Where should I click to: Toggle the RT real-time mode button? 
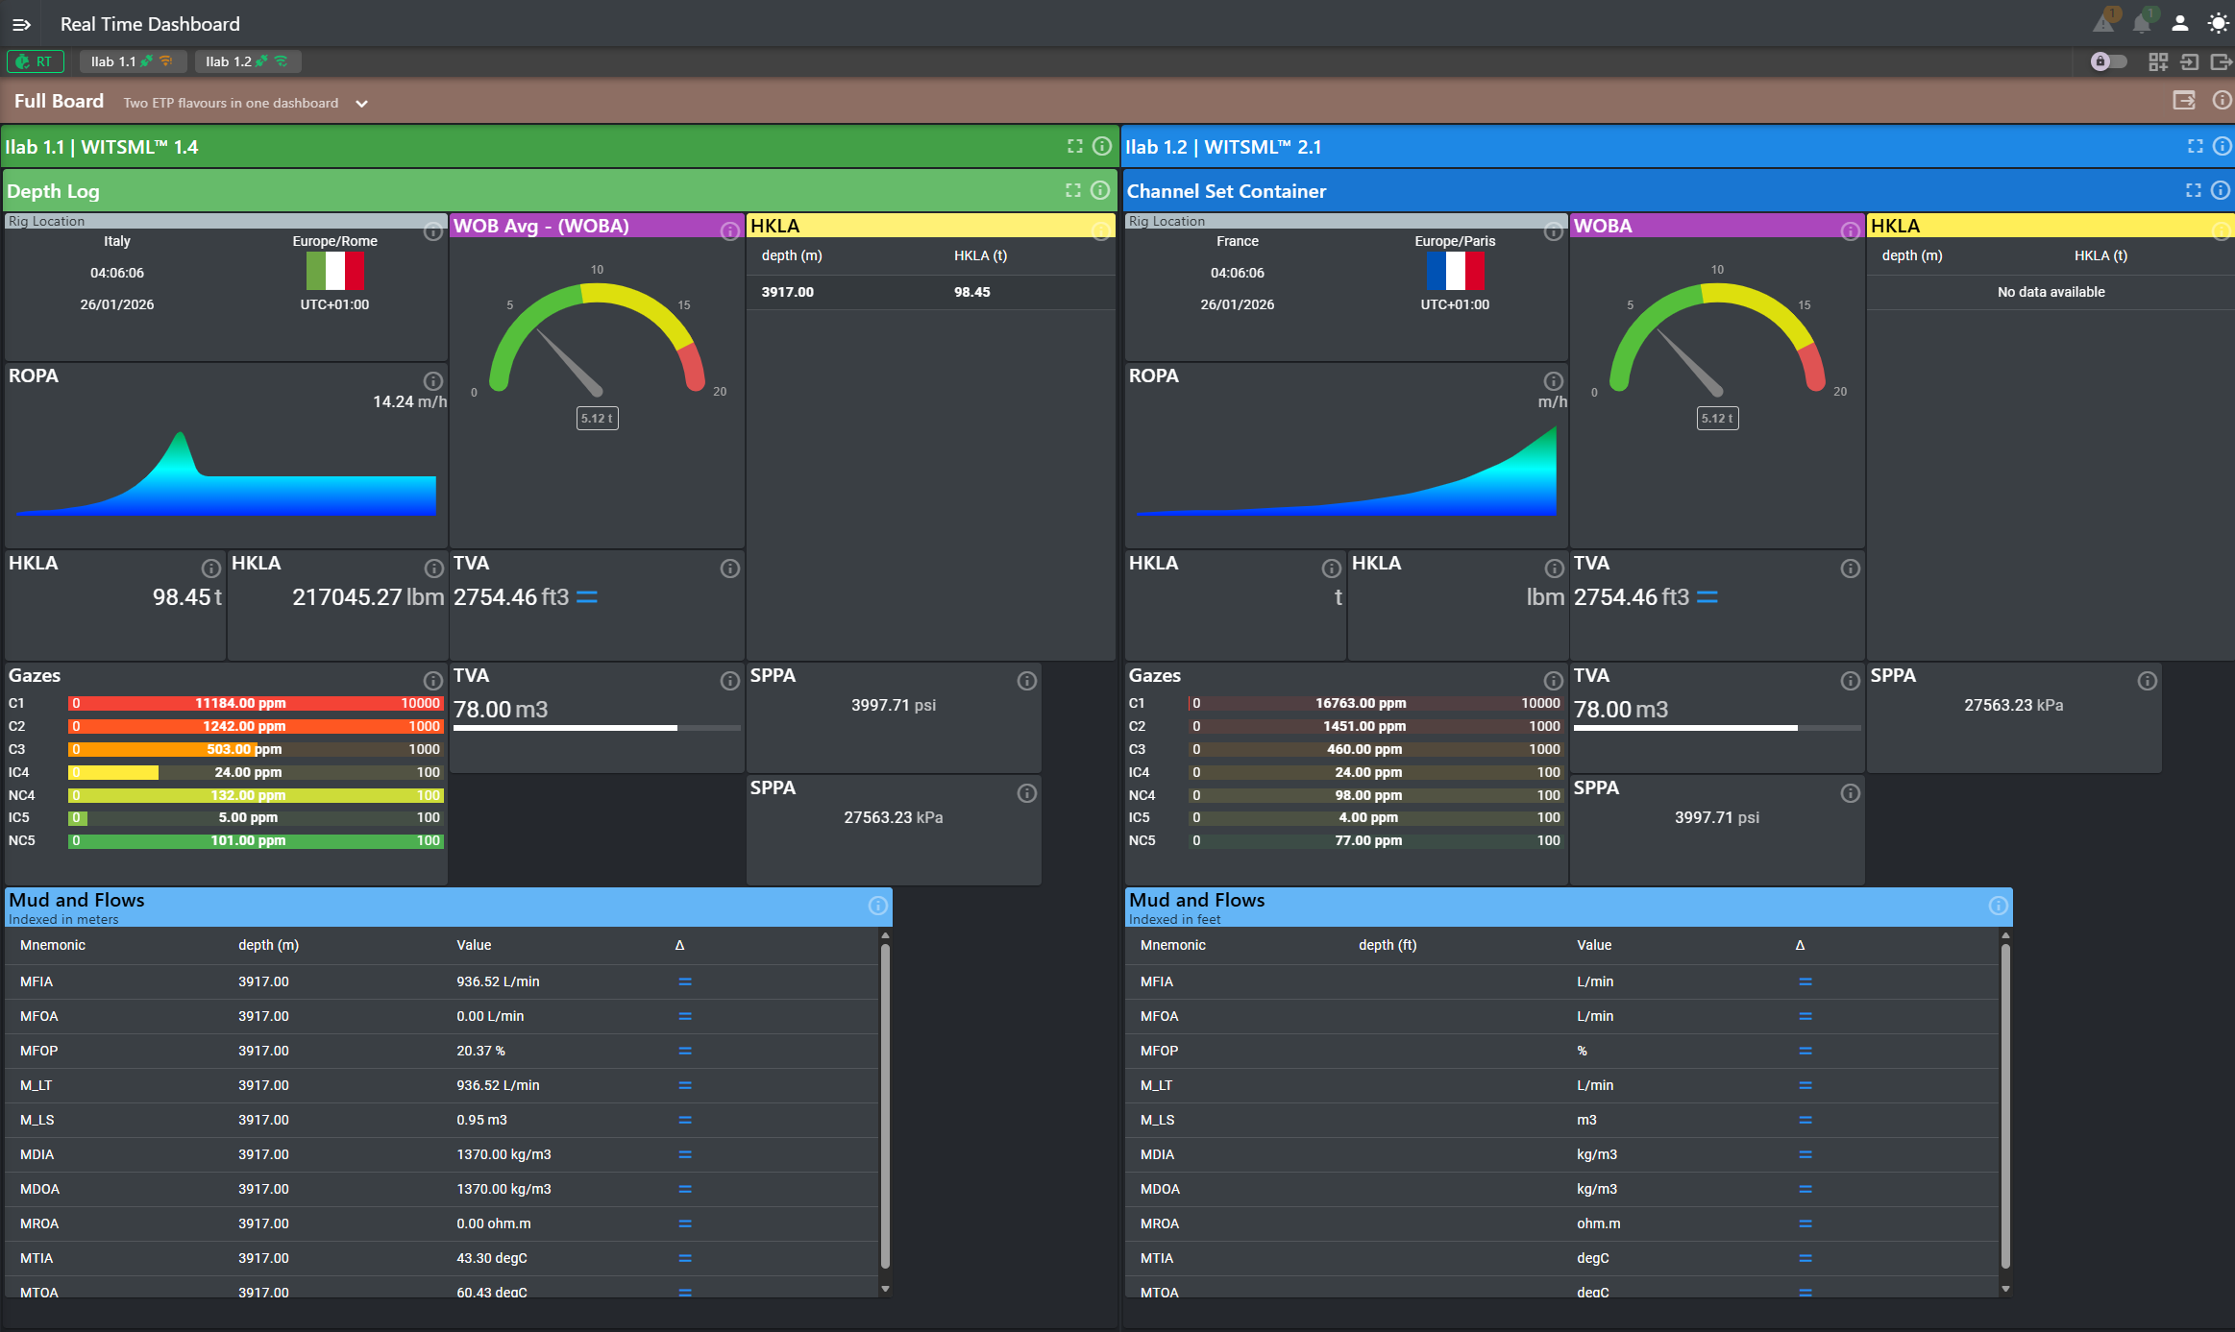coord(36,61)
